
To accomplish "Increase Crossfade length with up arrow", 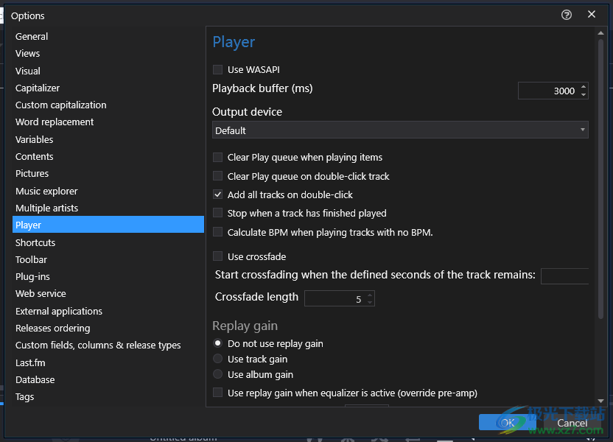I will [x=370, y=295].
